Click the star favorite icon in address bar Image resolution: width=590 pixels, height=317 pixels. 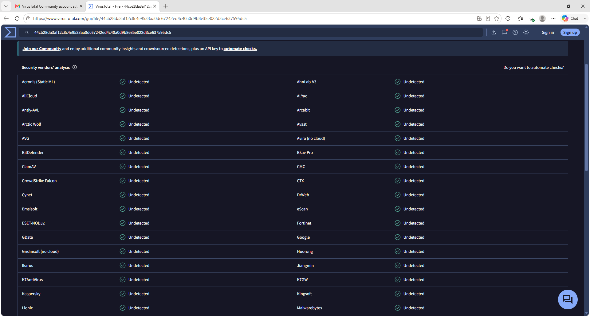click(497, 18)
